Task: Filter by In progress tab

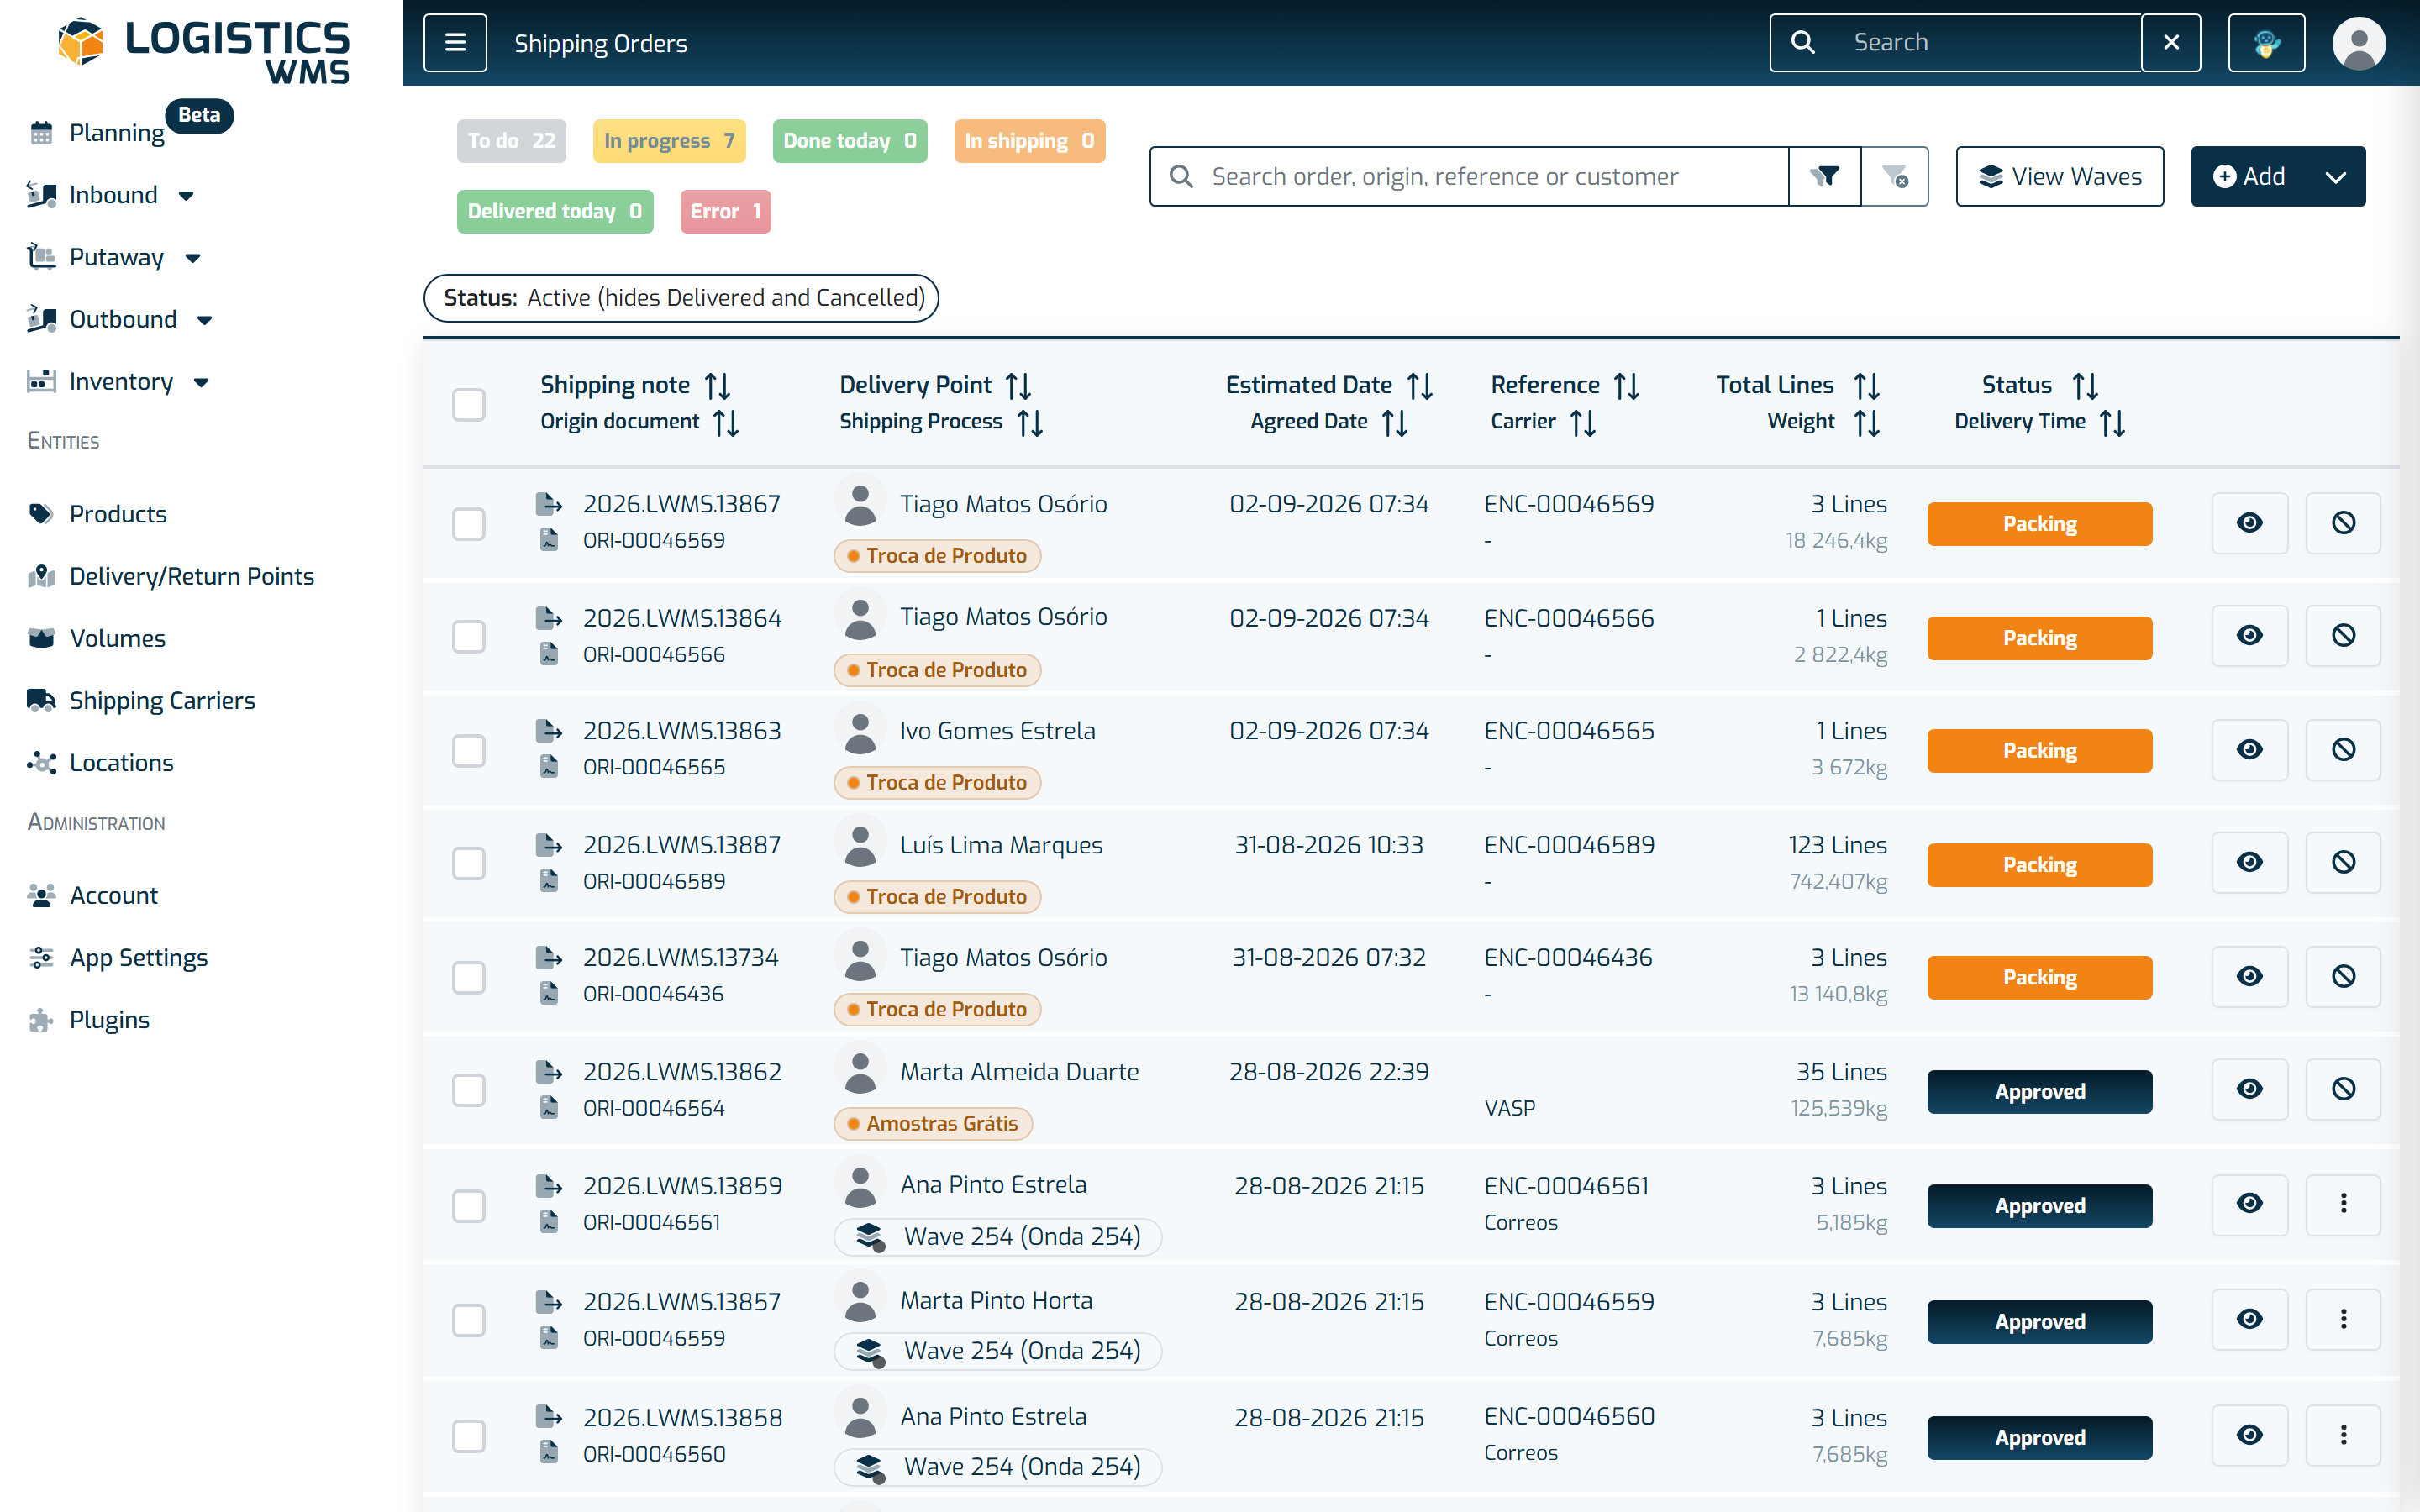Action: pos(669,141)
